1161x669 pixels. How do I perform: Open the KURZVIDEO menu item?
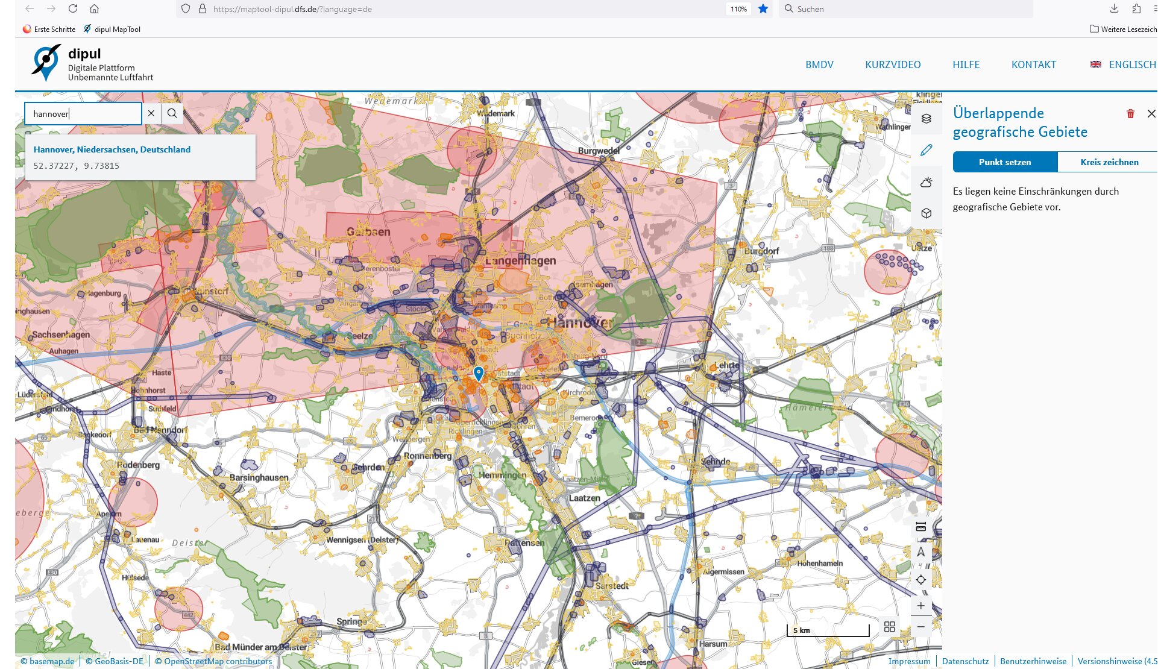[892, 64]
